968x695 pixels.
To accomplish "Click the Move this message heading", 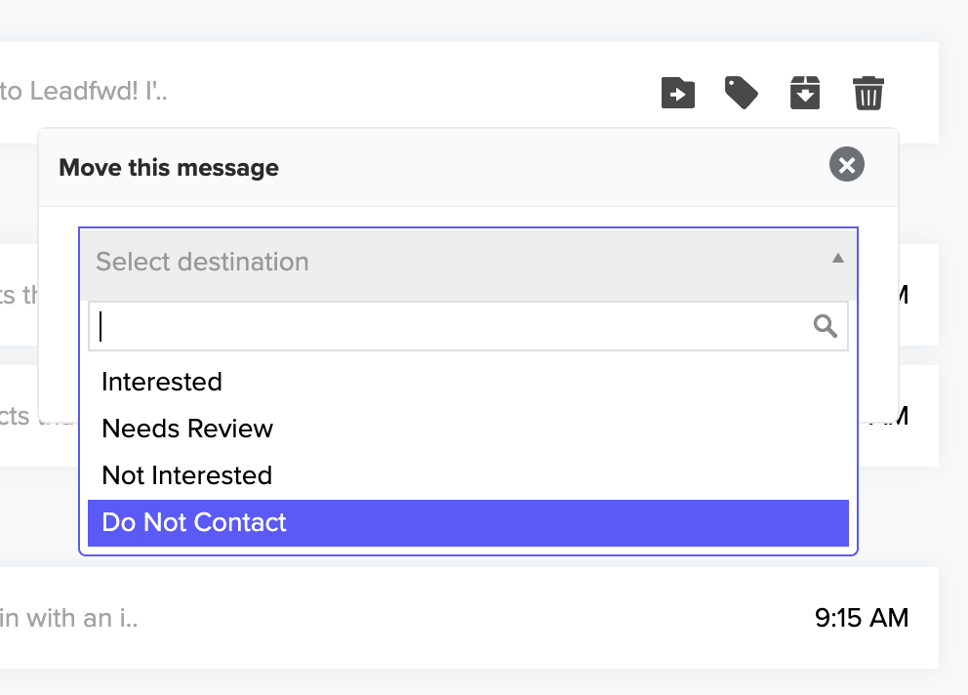I will (x=169, y=168).
